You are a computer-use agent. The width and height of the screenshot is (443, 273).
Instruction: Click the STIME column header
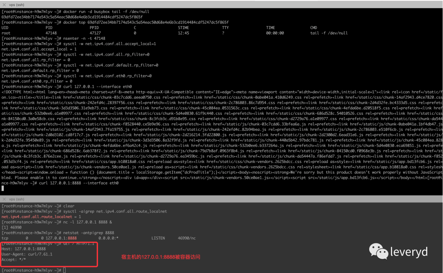point(183,27)
